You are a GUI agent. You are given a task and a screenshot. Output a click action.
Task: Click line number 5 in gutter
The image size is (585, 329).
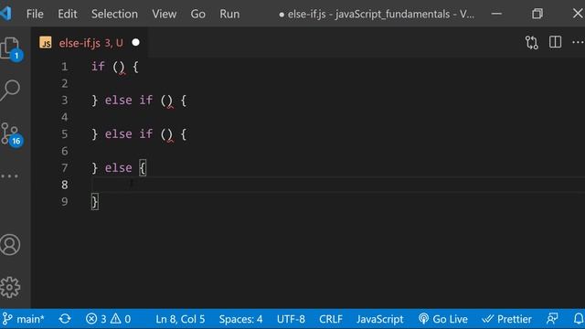point(65,134)
